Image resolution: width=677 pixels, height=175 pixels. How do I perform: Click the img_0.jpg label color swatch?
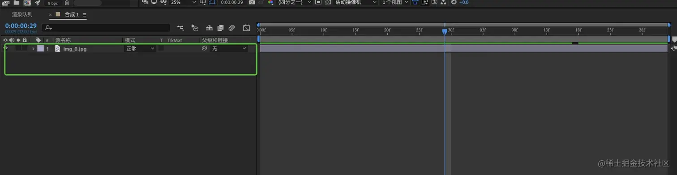[40, 48]
